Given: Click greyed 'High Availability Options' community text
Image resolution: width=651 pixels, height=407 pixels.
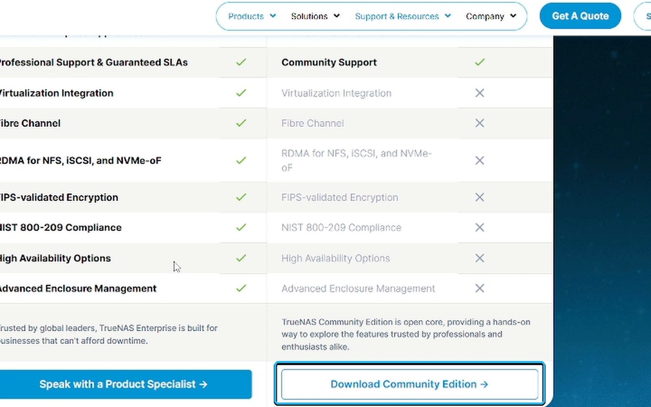Looking at the screenshot, I should point(336,258).
